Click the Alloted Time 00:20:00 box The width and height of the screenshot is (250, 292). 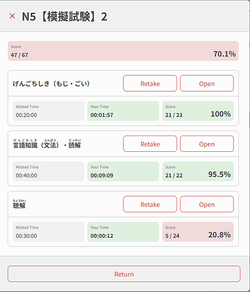click(48, 111)
